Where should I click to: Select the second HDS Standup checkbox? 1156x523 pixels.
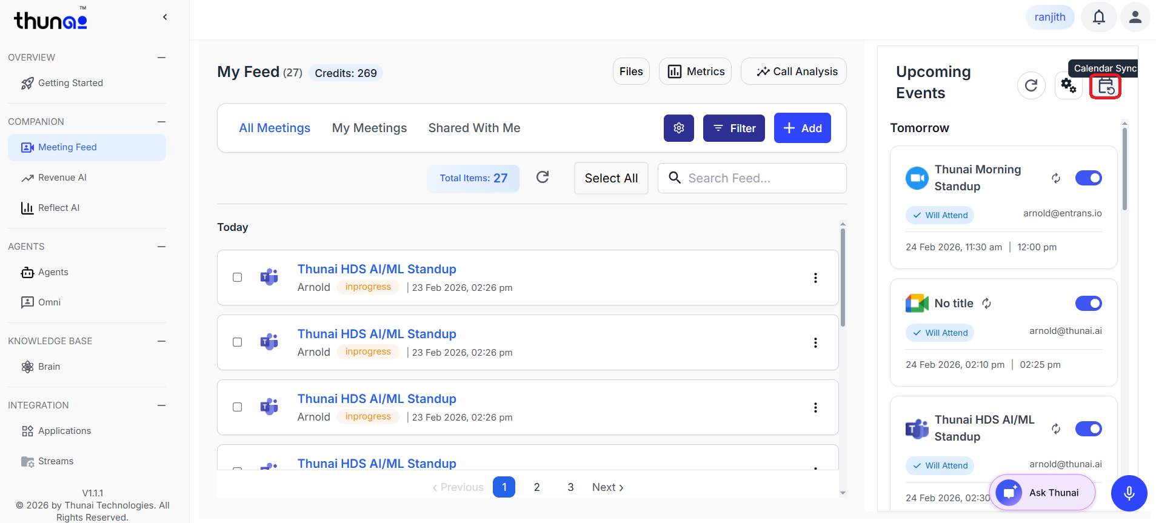tap(238, 342)
